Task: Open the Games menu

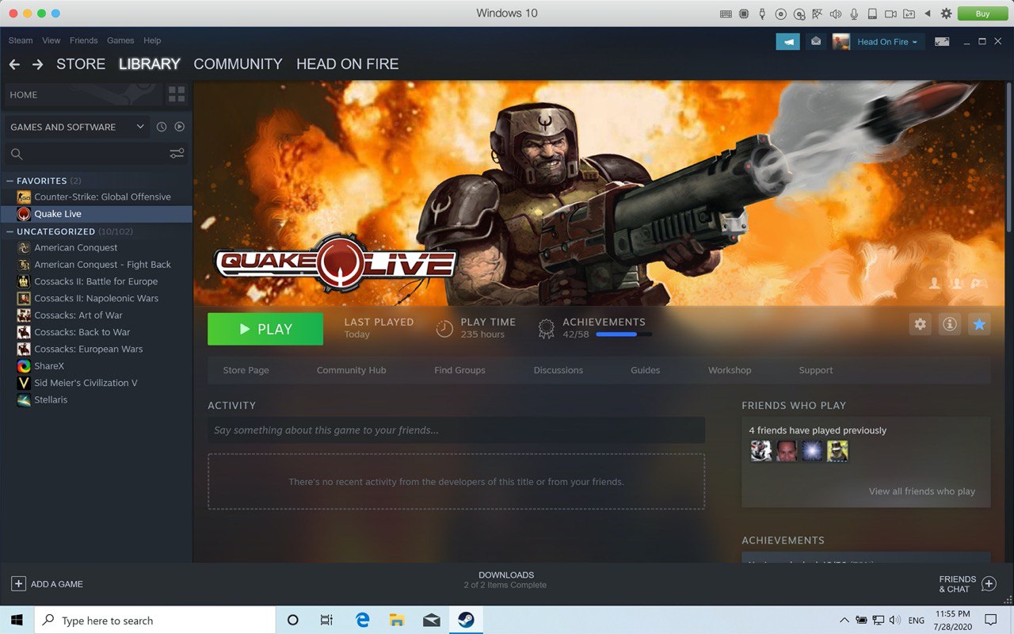Action: (x=120, y=40)
